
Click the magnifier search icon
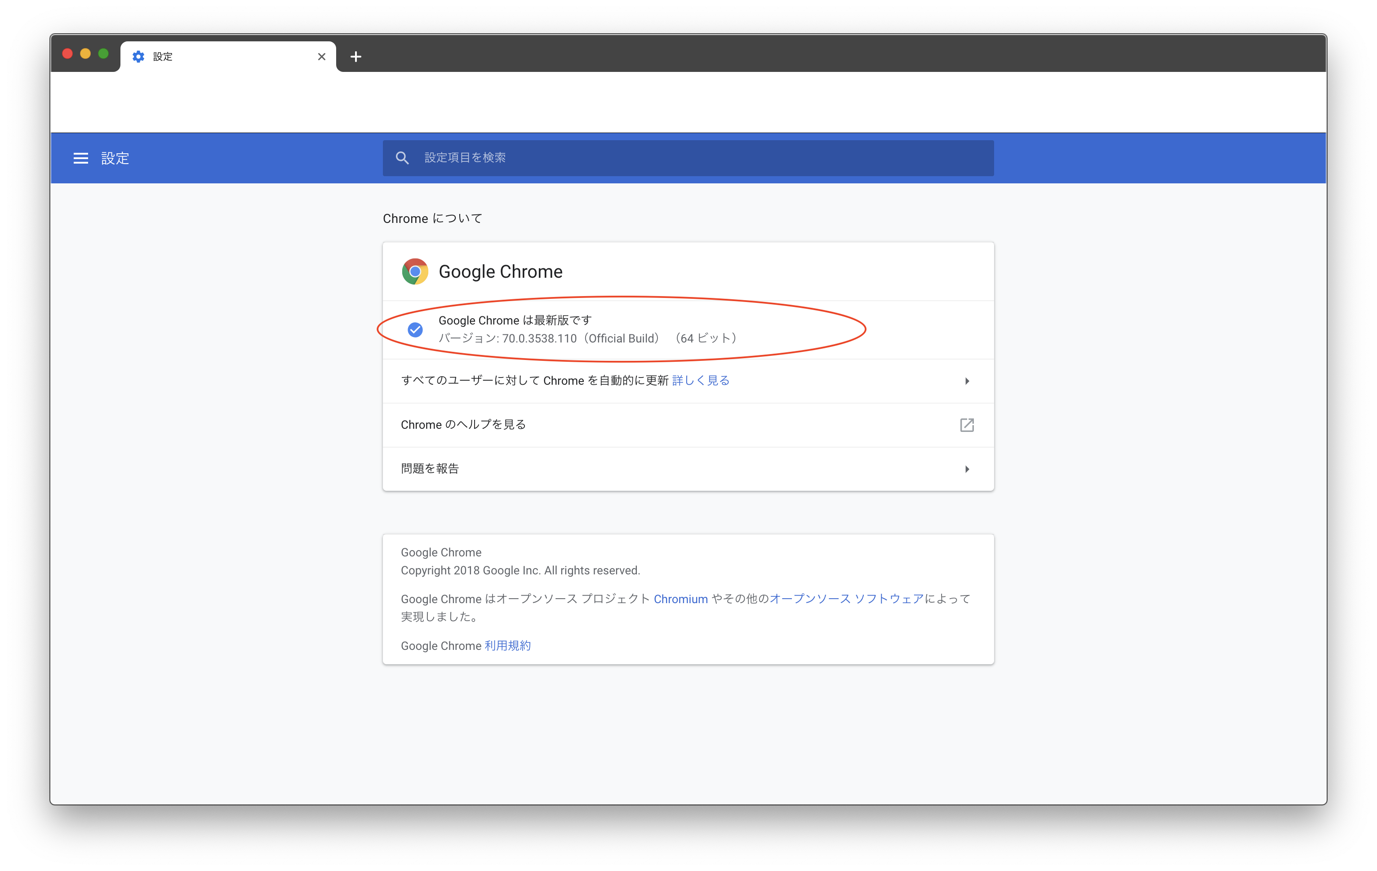(x=402, y=158)
